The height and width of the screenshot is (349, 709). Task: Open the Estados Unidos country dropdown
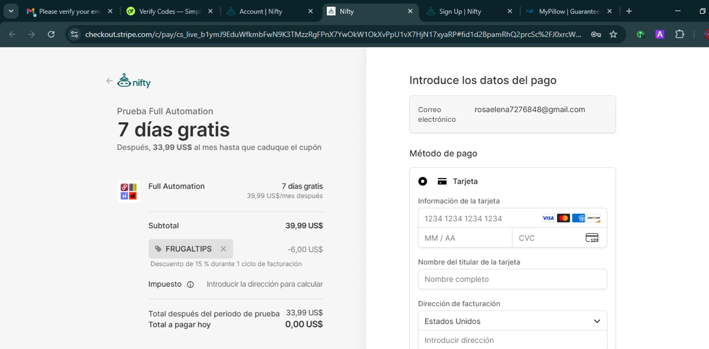pos(512,321)
